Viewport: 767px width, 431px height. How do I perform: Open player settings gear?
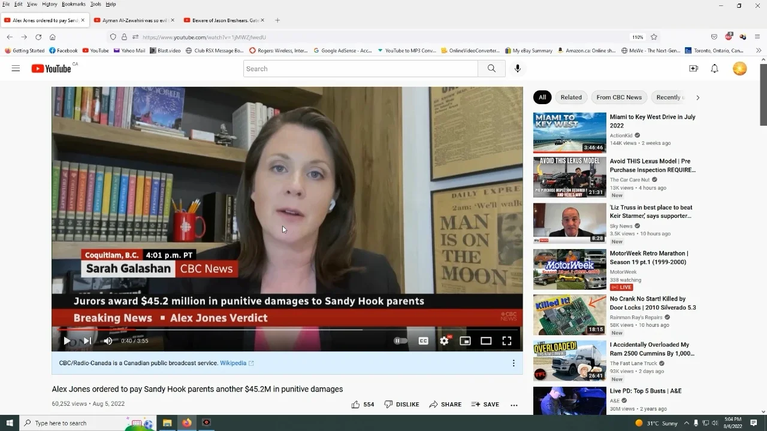tap(444, 341)
